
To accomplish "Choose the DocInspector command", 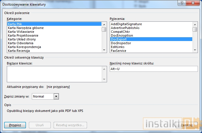I will pos(121,43).
